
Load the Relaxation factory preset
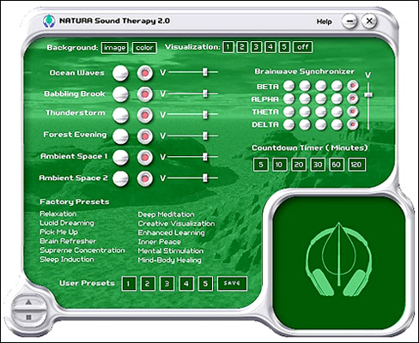point(58,214)
